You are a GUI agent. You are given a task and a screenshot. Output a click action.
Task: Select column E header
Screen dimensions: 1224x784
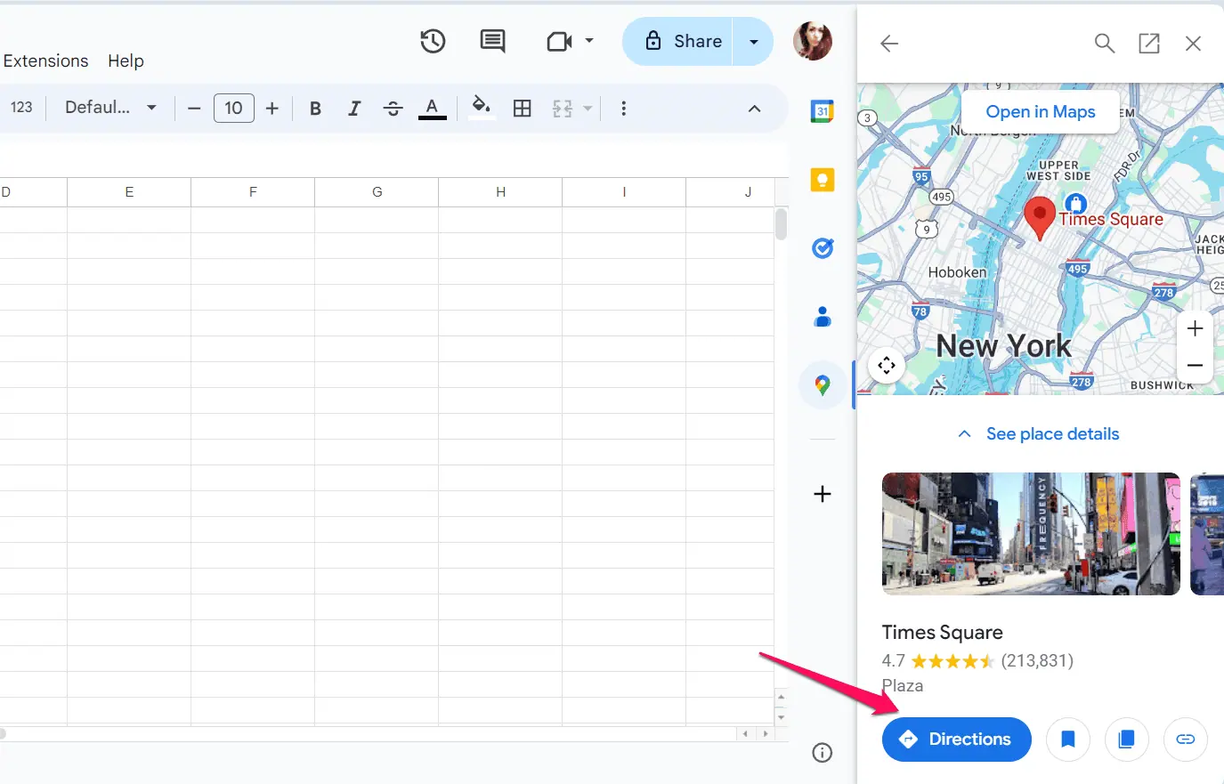pyautogui.click(x=129, y=192)
